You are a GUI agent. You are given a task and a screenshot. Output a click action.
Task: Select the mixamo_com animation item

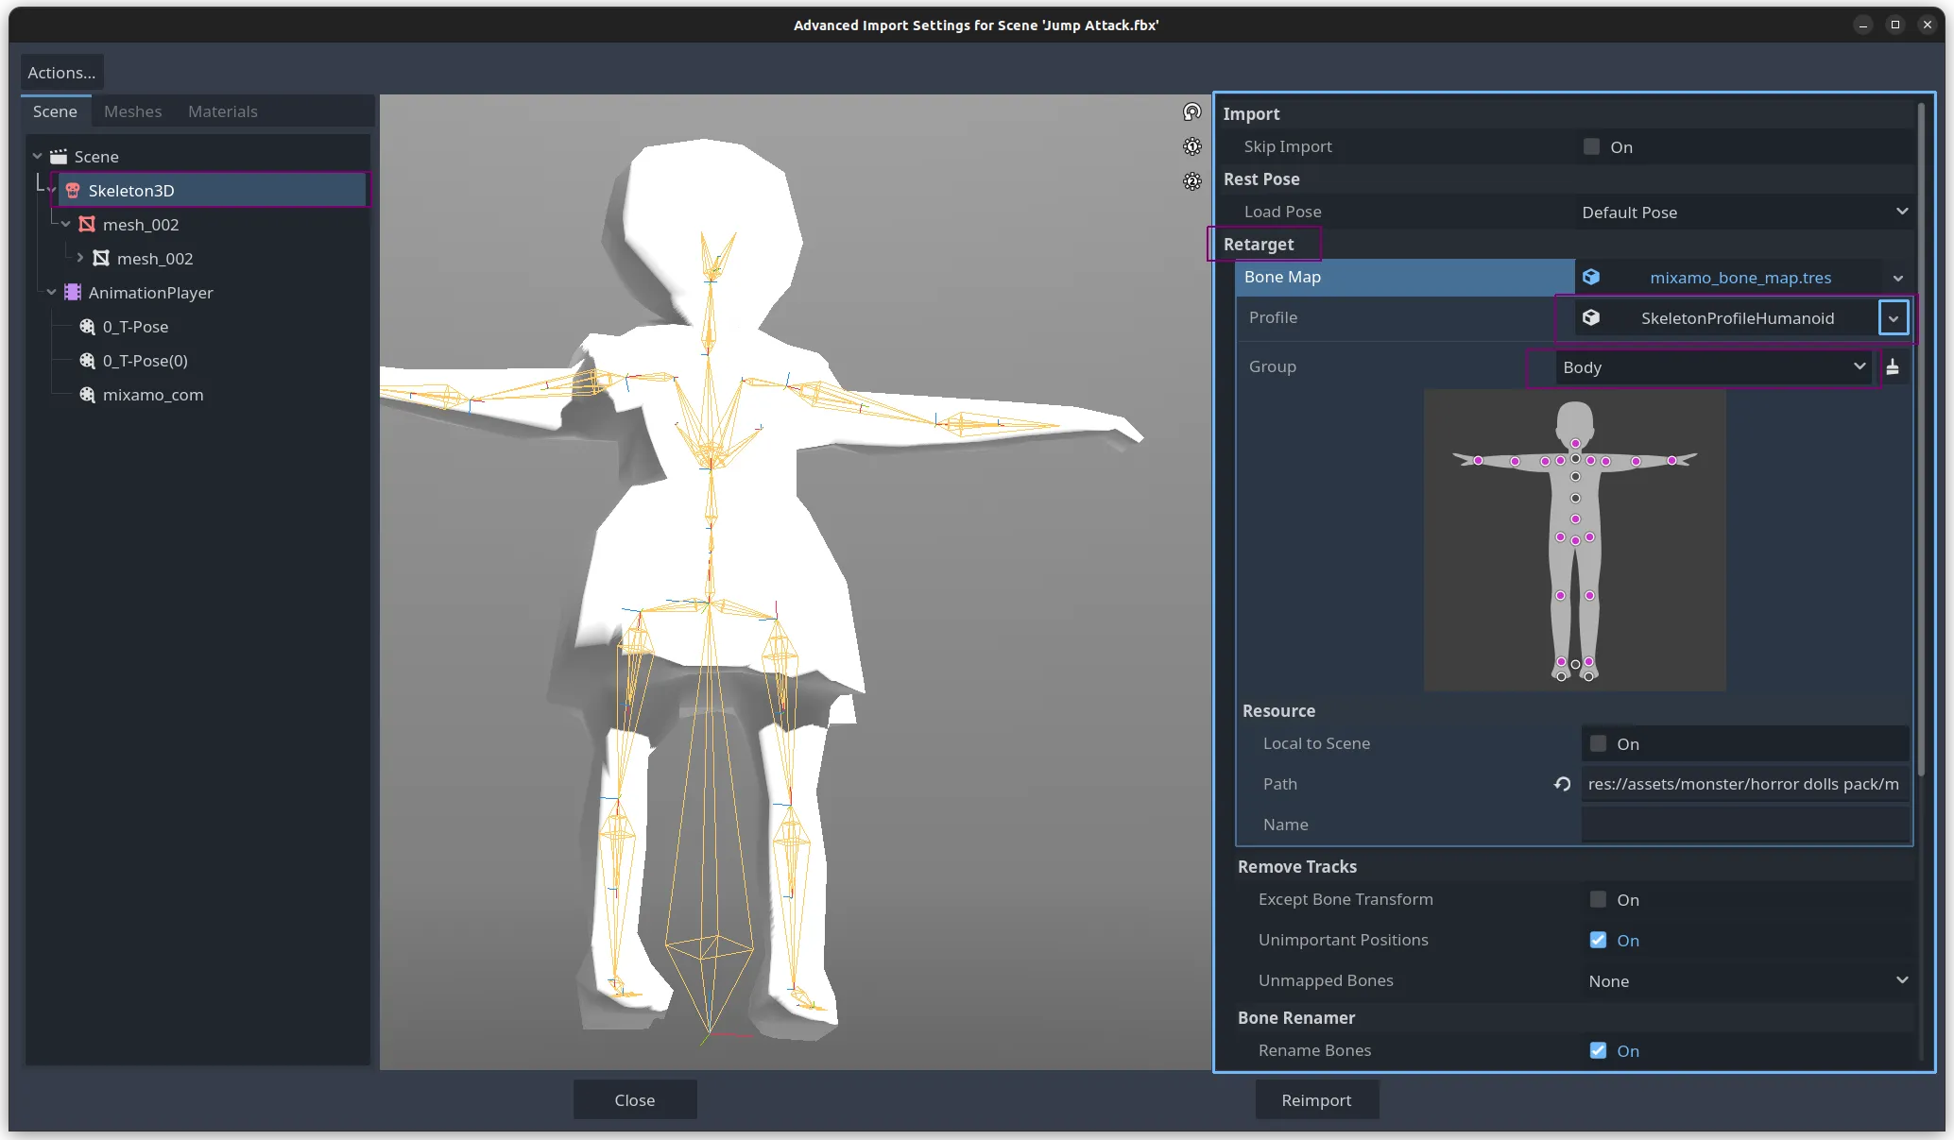(152, 395)
